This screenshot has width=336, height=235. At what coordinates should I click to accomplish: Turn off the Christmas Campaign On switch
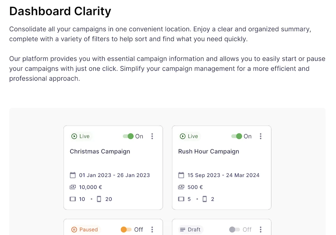128,136
